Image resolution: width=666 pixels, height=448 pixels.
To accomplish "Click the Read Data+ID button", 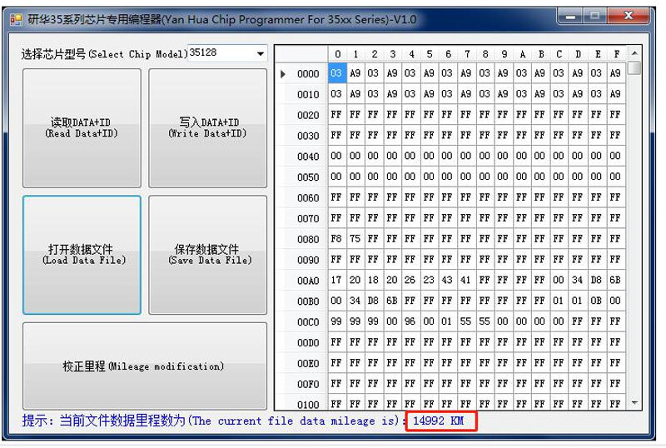I will click(82, 128).
